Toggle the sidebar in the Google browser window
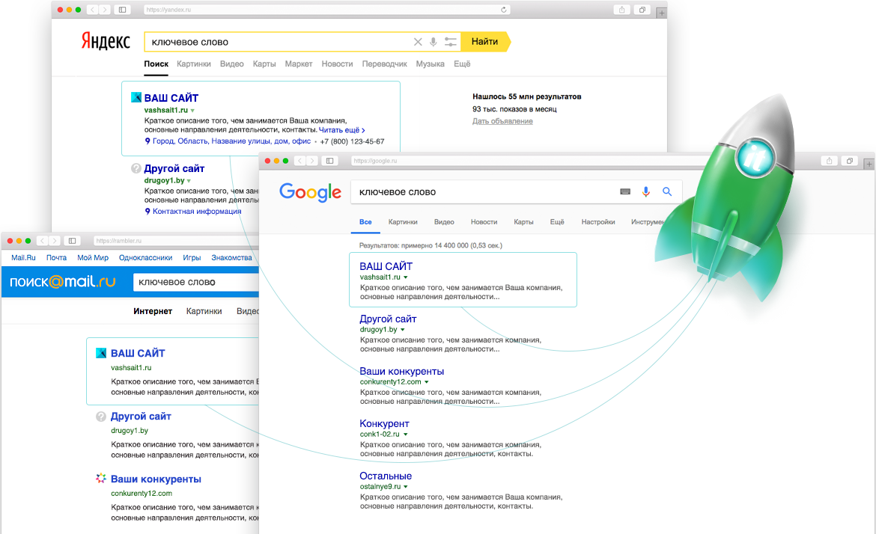 [x=330, y=161]
